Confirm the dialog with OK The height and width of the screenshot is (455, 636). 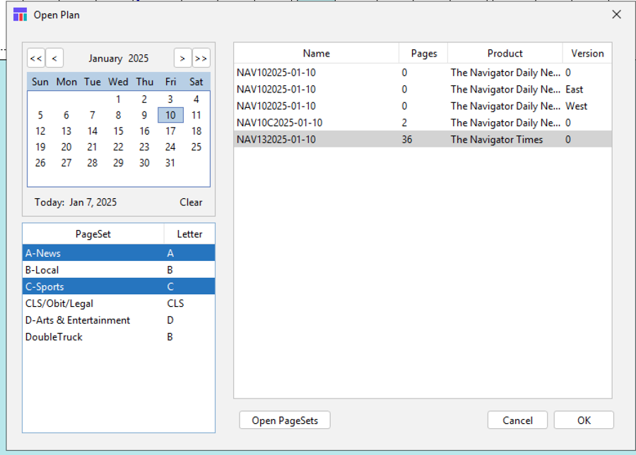tap(584, 420)
